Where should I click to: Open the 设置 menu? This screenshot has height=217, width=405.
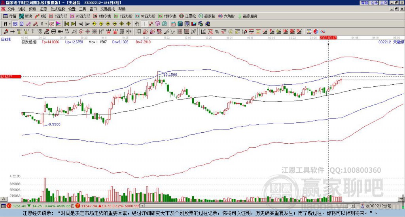72,9
